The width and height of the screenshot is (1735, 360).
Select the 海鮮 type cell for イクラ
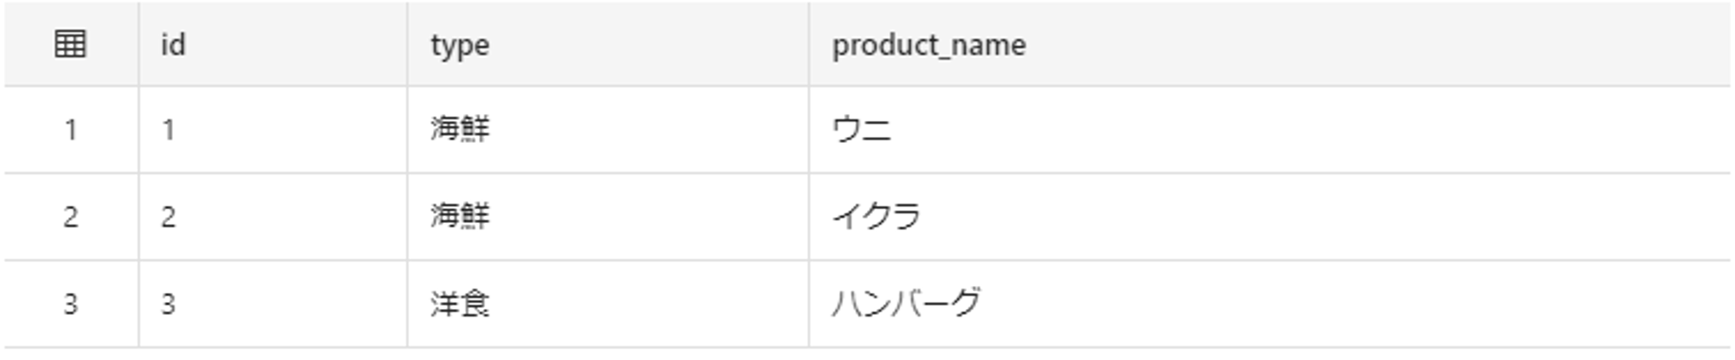point(460,216)
